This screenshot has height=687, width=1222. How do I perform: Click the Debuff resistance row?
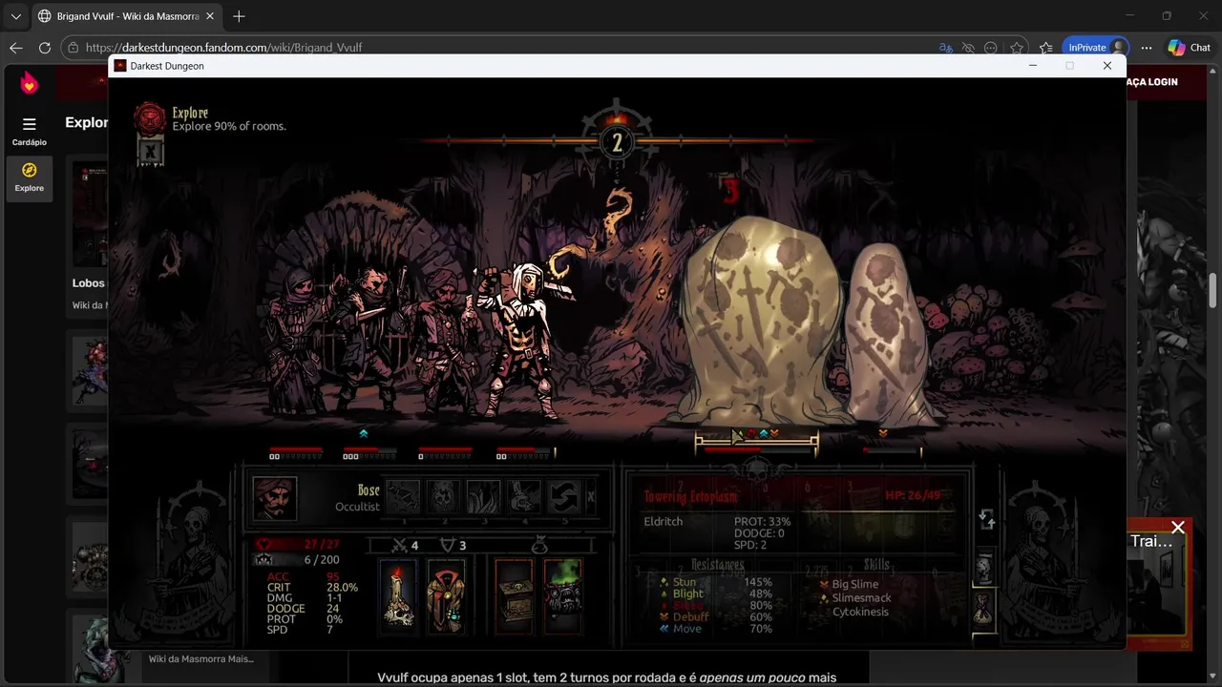(x=715, y=617)
